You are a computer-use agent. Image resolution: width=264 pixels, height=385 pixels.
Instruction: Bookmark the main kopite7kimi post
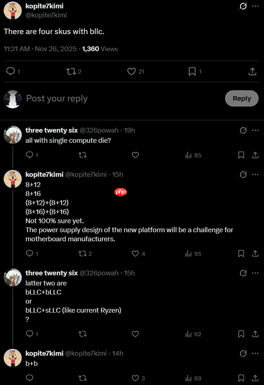coord(192,71)
